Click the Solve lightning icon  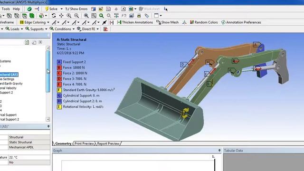(47, 9)
